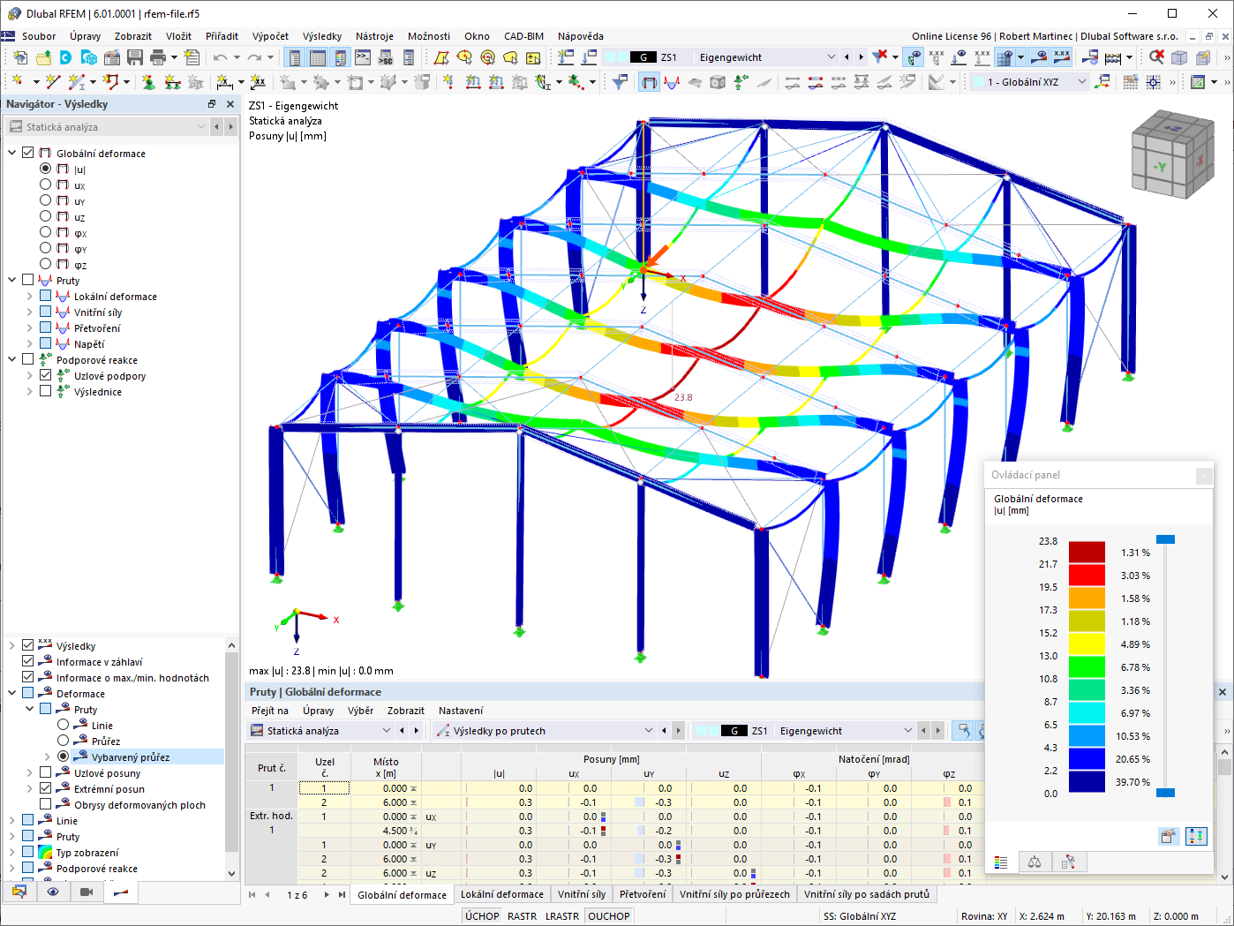1234x926 pixels.
Task: Open a file with the folder icon
Action: coord(43,57)
